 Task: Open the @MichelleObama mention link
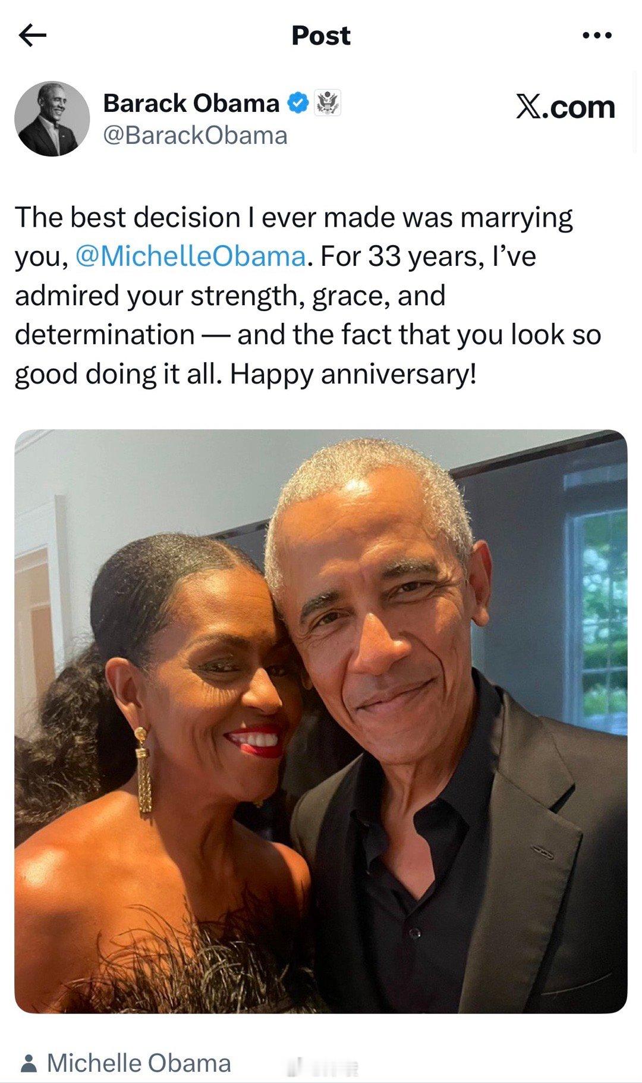coord(191,256)
